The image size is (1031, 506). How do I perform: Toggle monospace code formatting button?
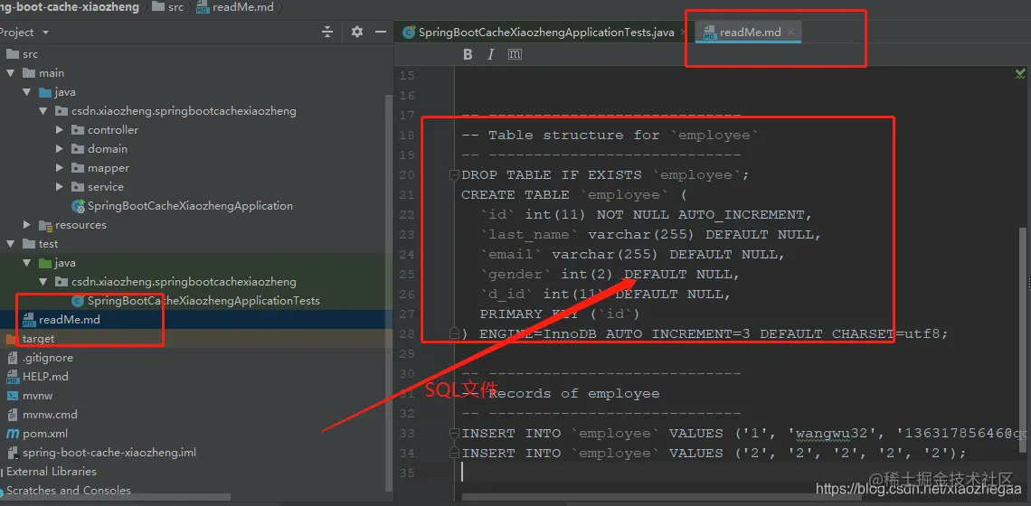[x=515, y=54]
